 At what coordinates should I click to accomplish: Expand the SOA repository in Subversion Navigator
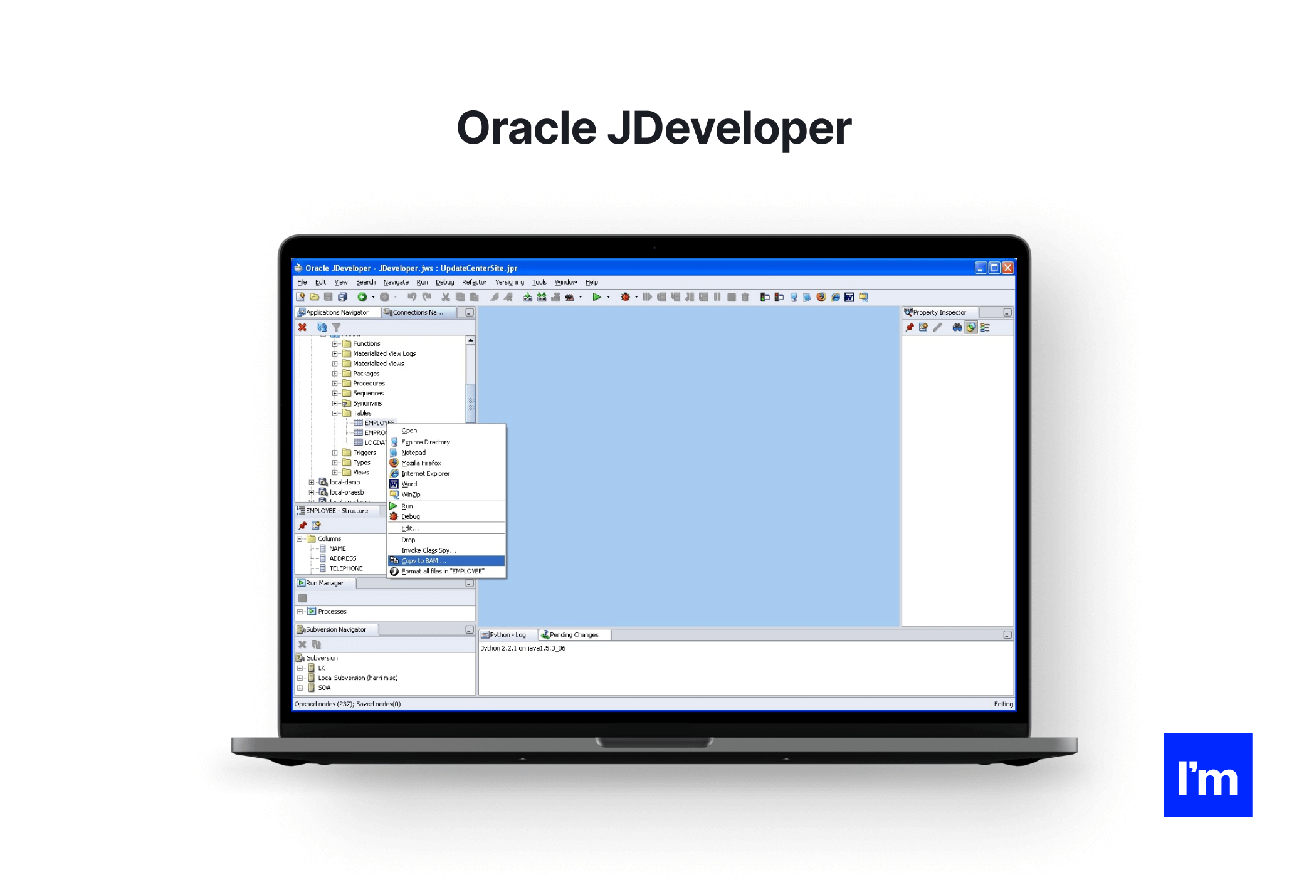pos(300,688)
